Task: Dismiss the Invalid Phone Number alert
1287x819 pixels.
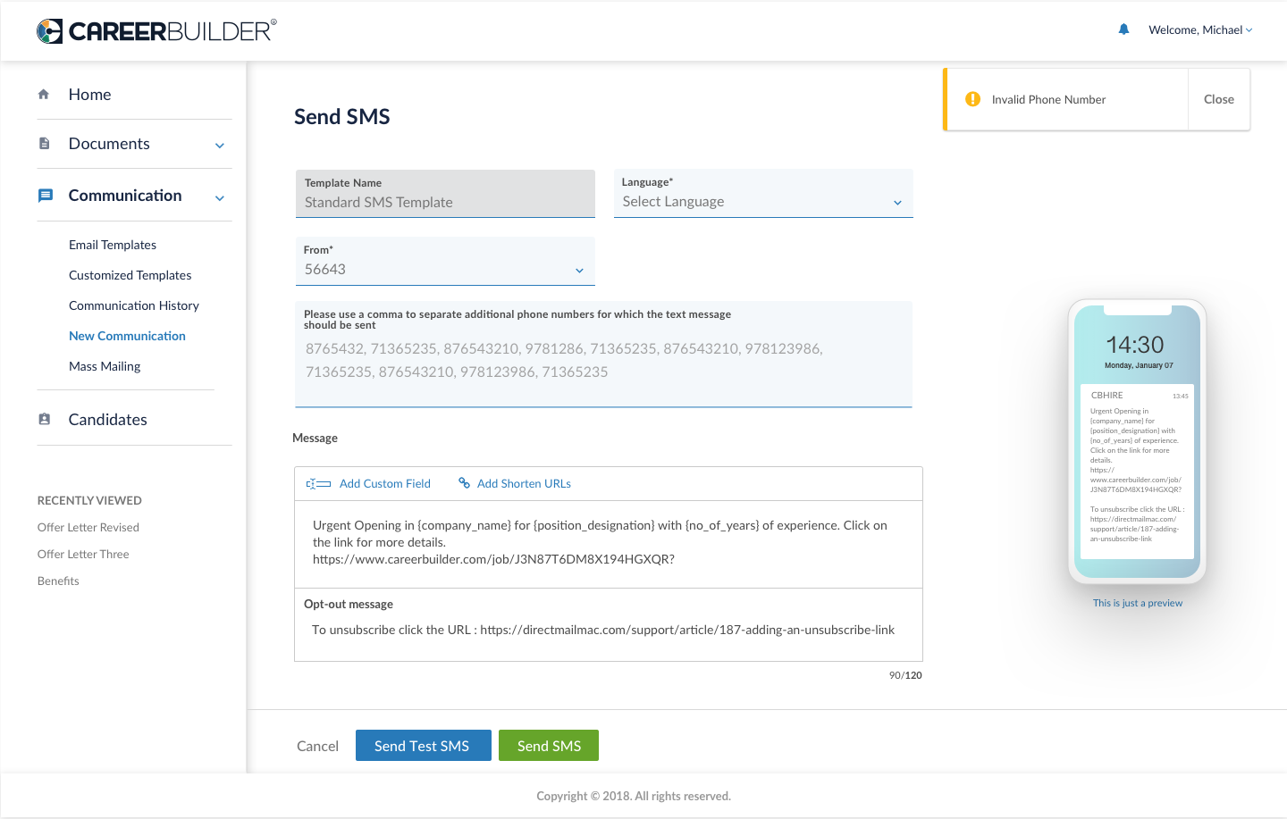Action: tap(1218, 100)
